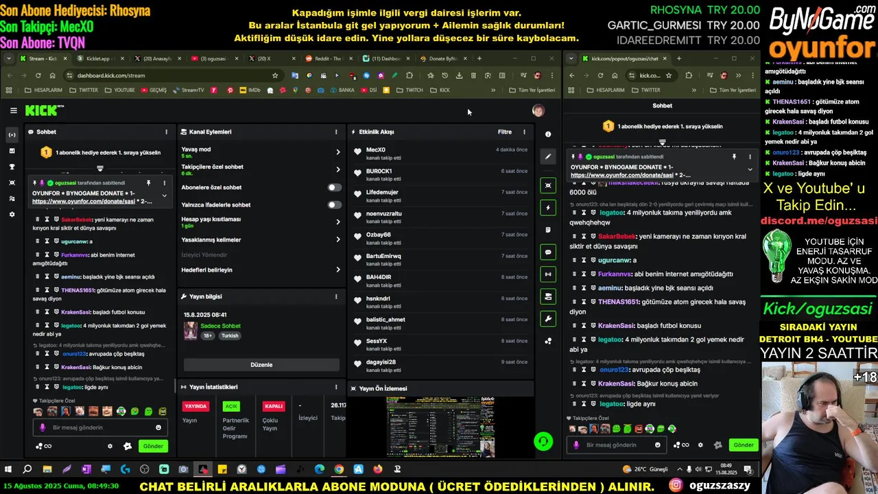
Task: Open the achievements trophy icon in left sidebar
Action: point(12,167)
